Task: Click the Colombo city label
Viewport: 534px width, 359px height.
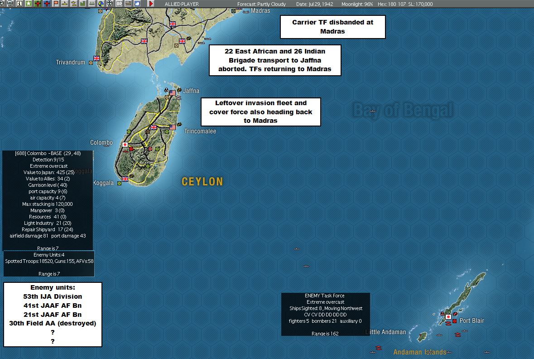Action: (x=101, y=142)
